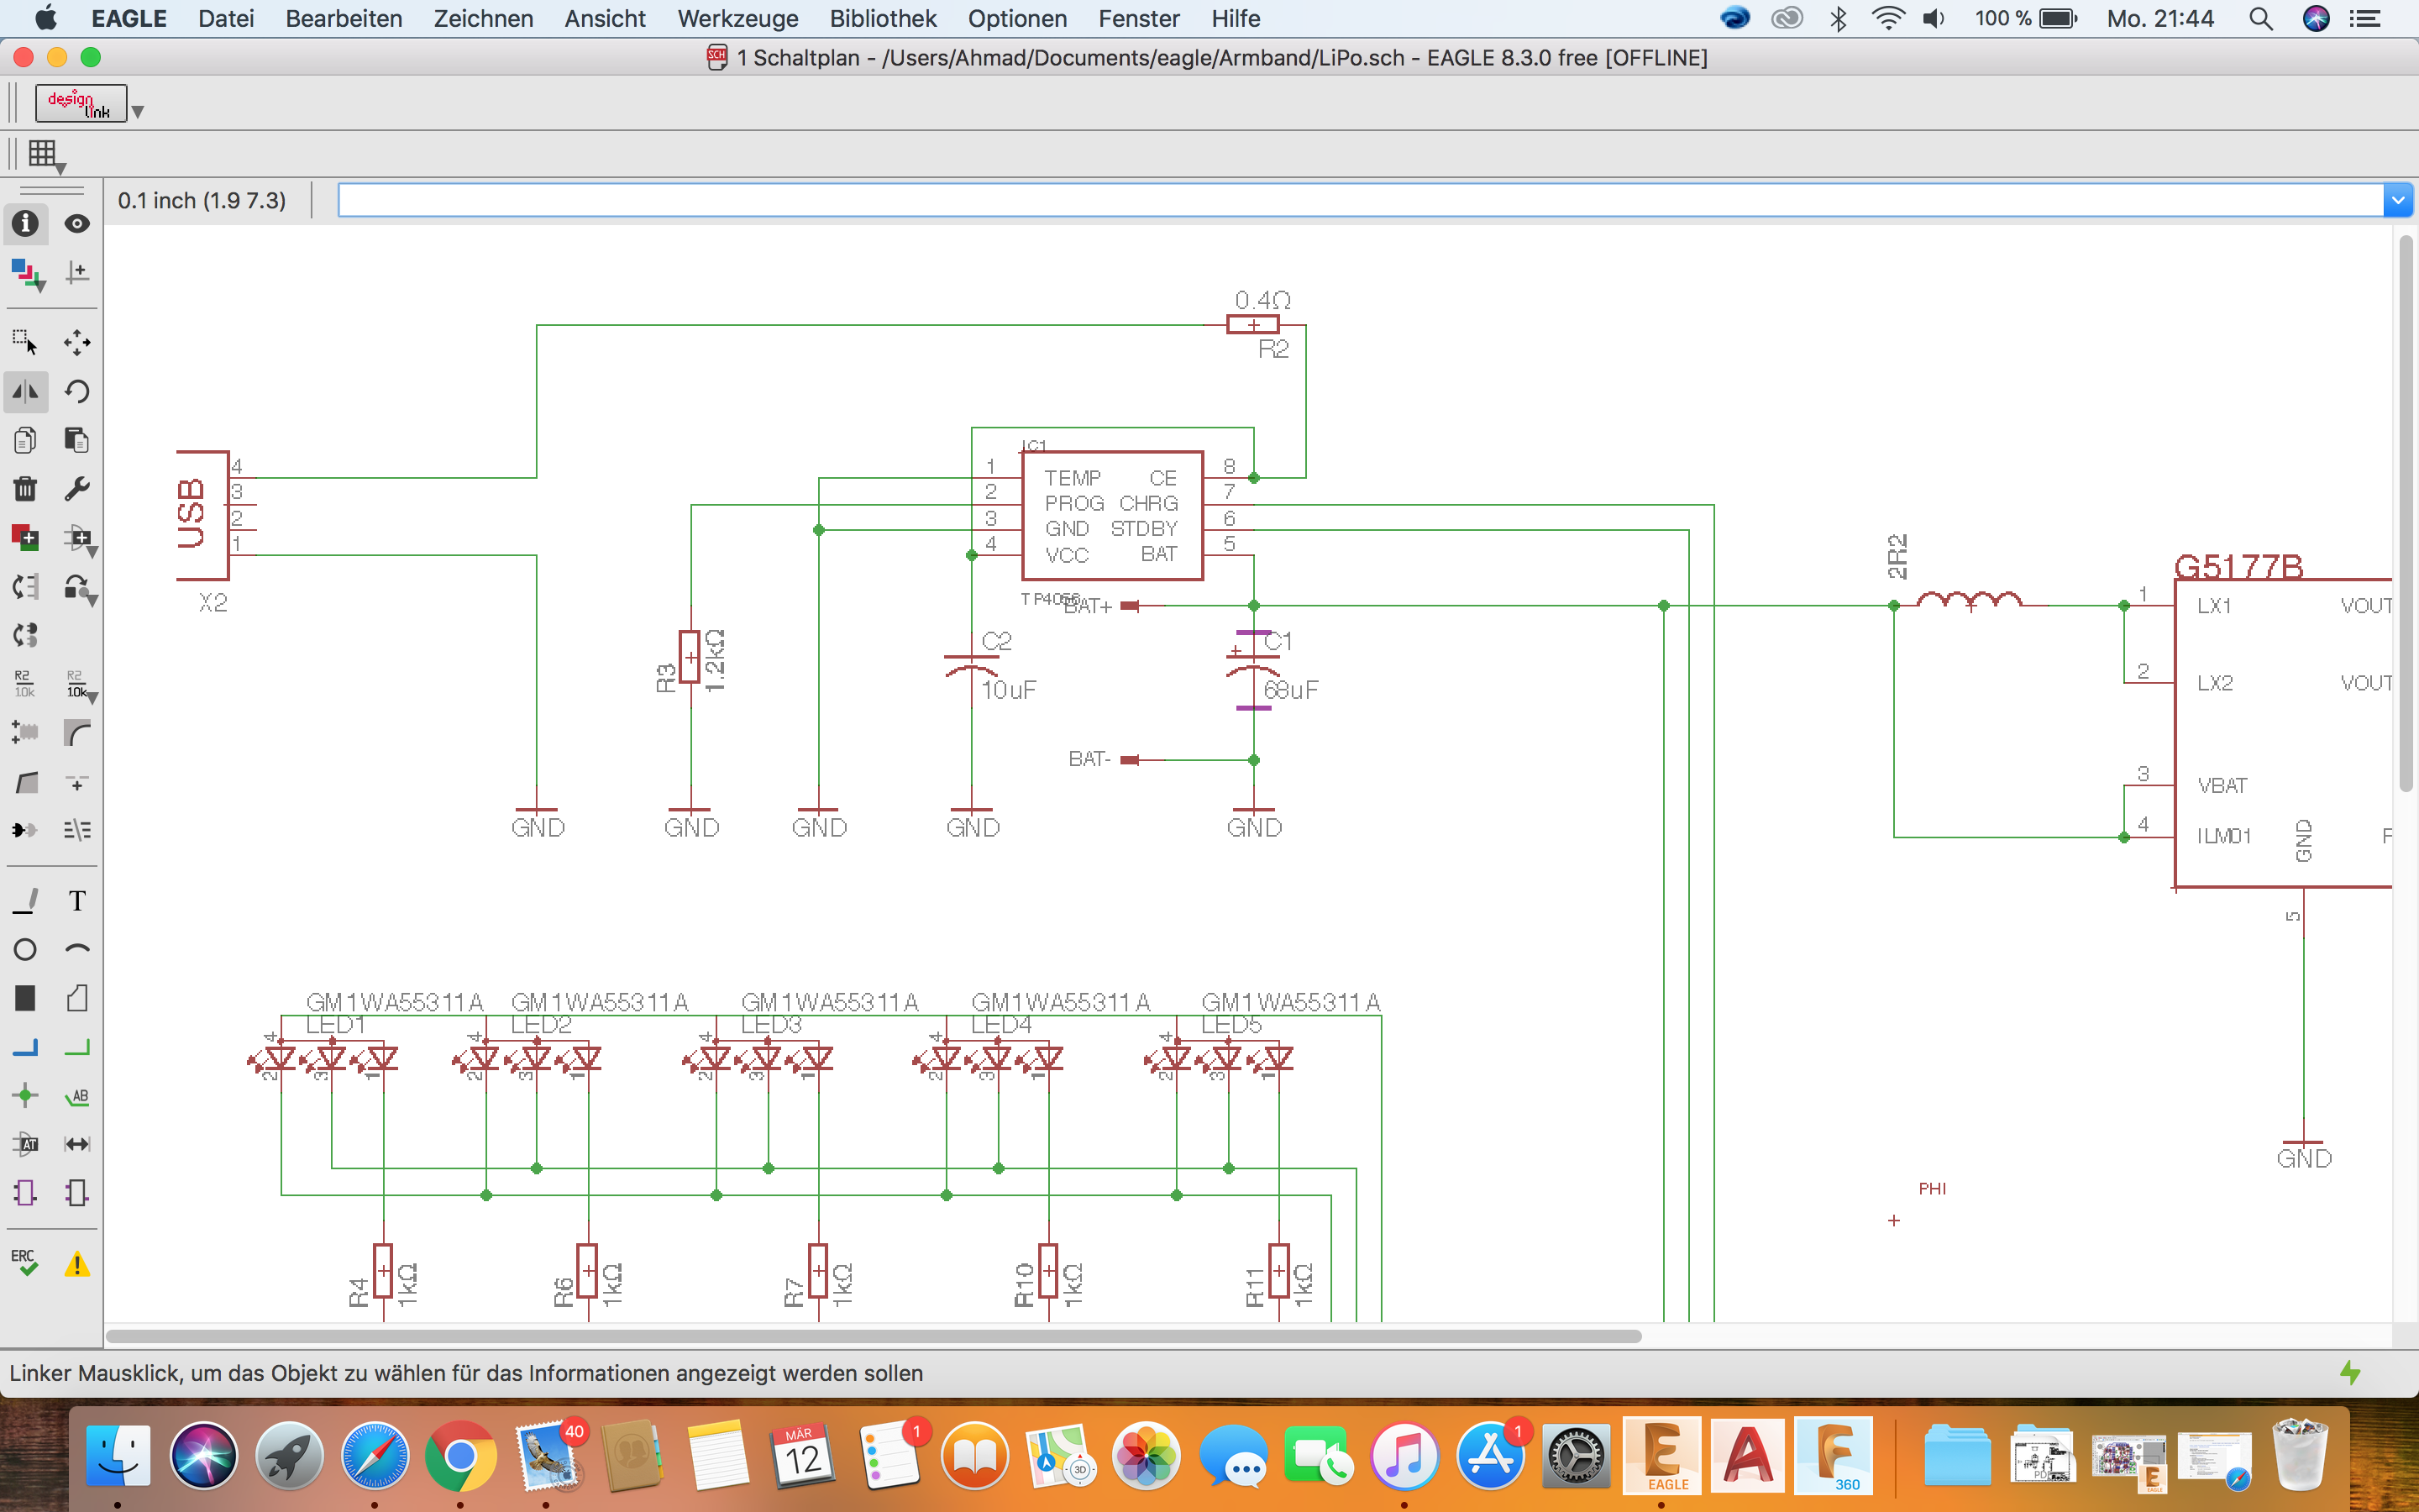Open EAGLE app in the Dock

[x=1661, y=1456]
